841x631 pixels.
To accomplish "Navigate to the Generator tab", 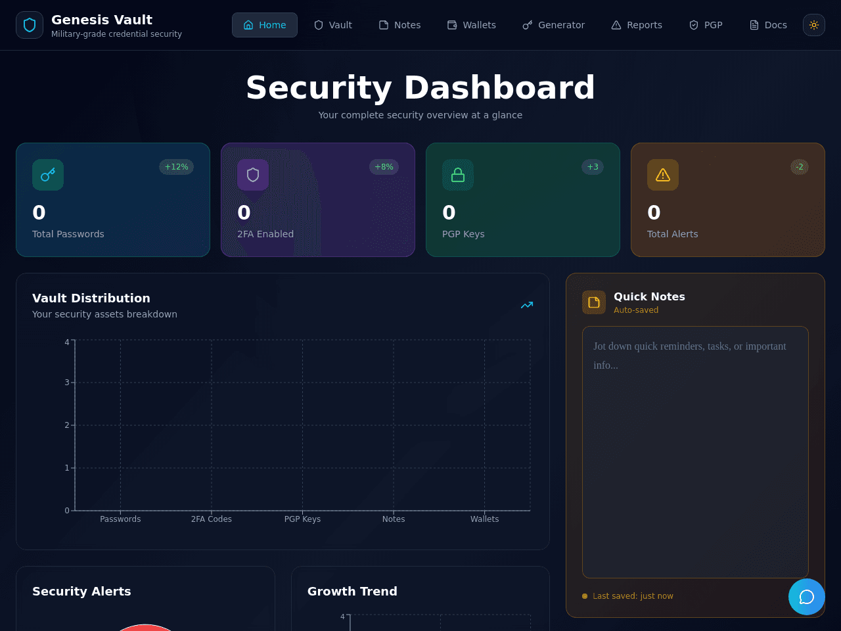I will (554, 25).
